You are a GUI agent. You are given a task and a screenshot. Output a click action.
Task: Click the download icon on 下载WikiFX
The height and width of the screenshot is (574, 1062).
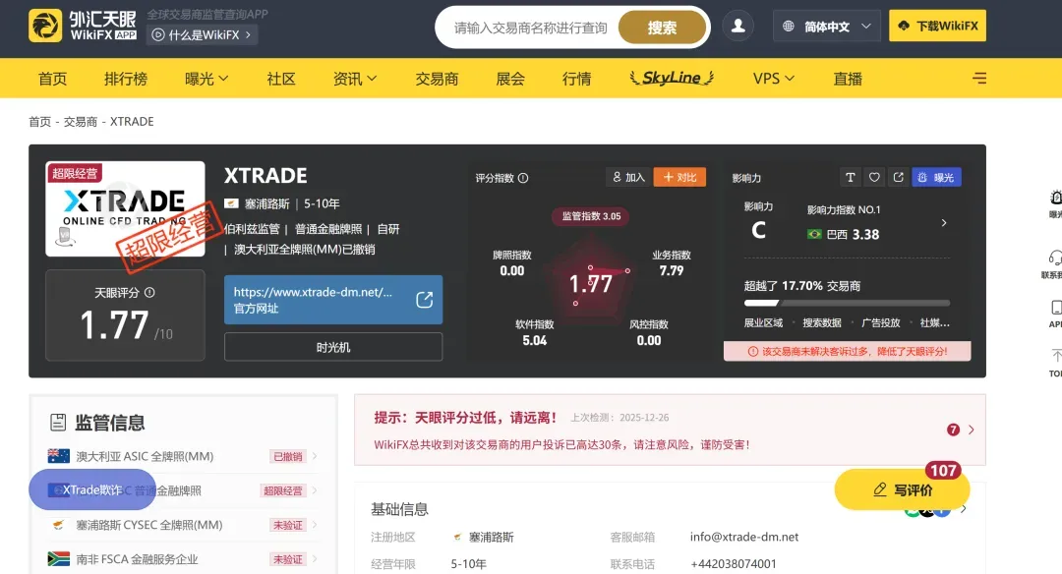(904, 26)
